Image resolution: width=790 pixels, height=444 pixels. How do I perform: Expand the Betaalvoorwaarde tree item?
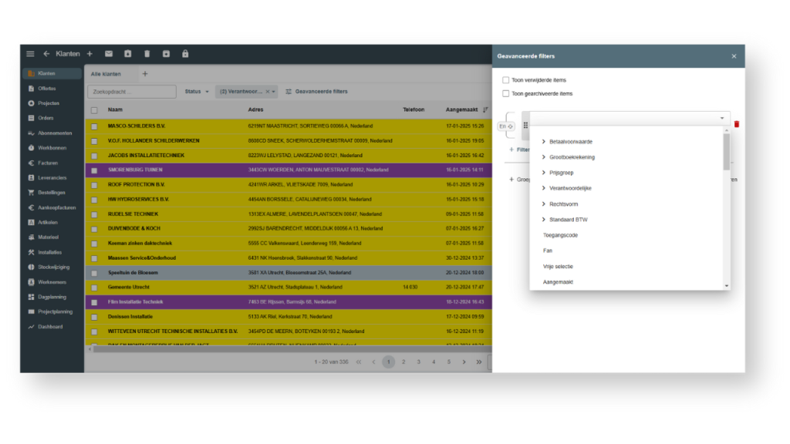coord(544,142)
